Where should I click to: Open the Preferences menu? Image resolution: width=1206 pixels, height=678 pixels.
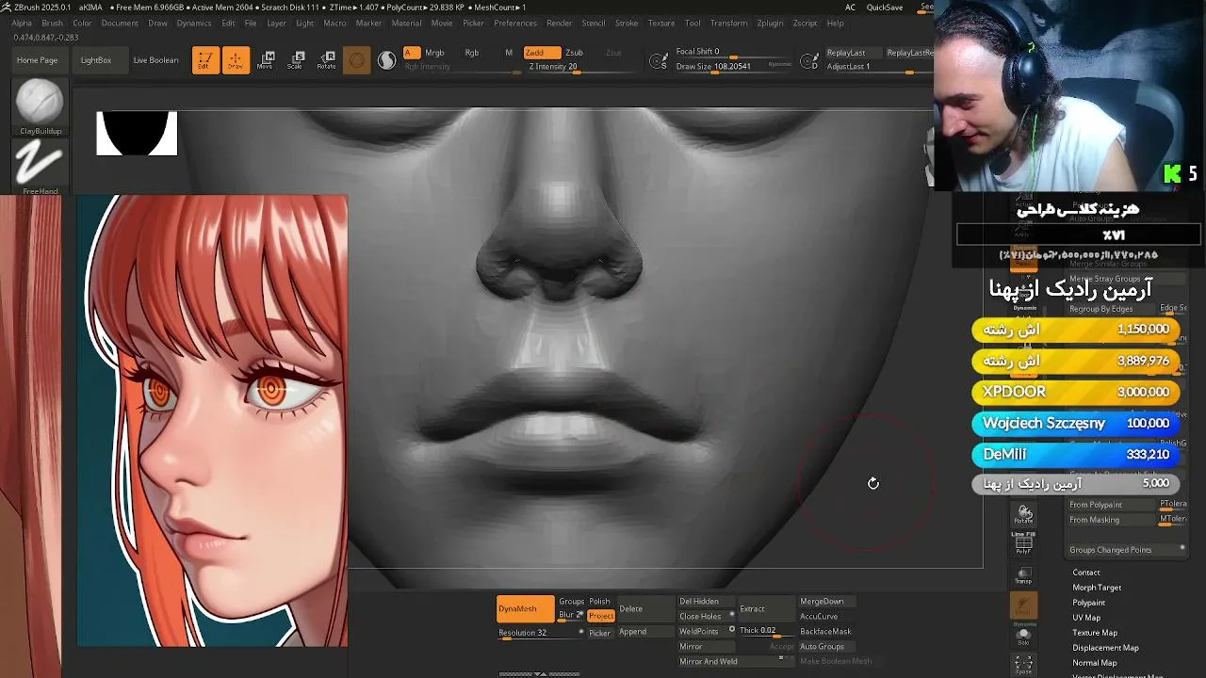point(515,23)
